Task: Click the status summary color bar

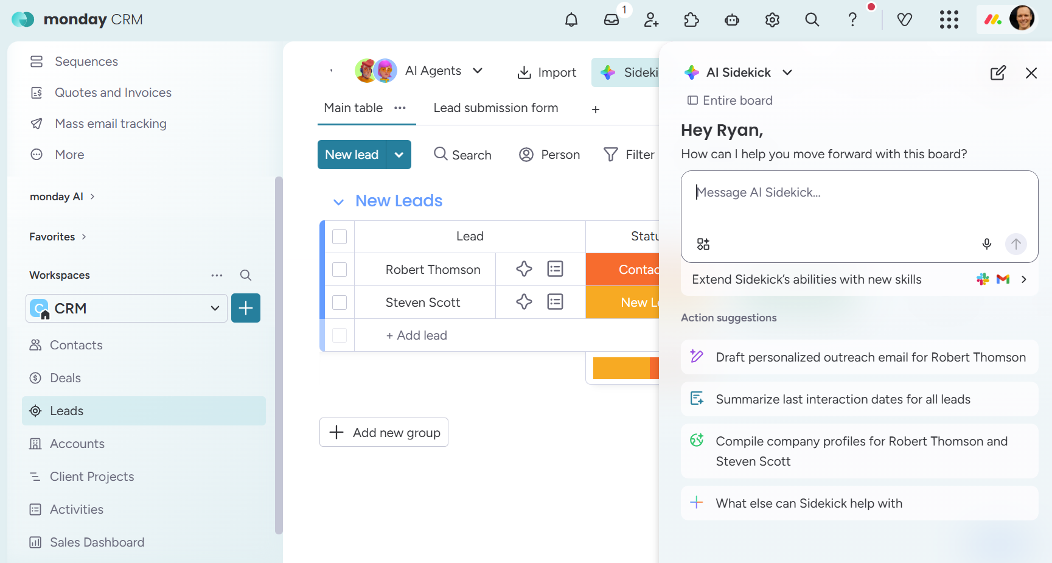Action: 626,368
